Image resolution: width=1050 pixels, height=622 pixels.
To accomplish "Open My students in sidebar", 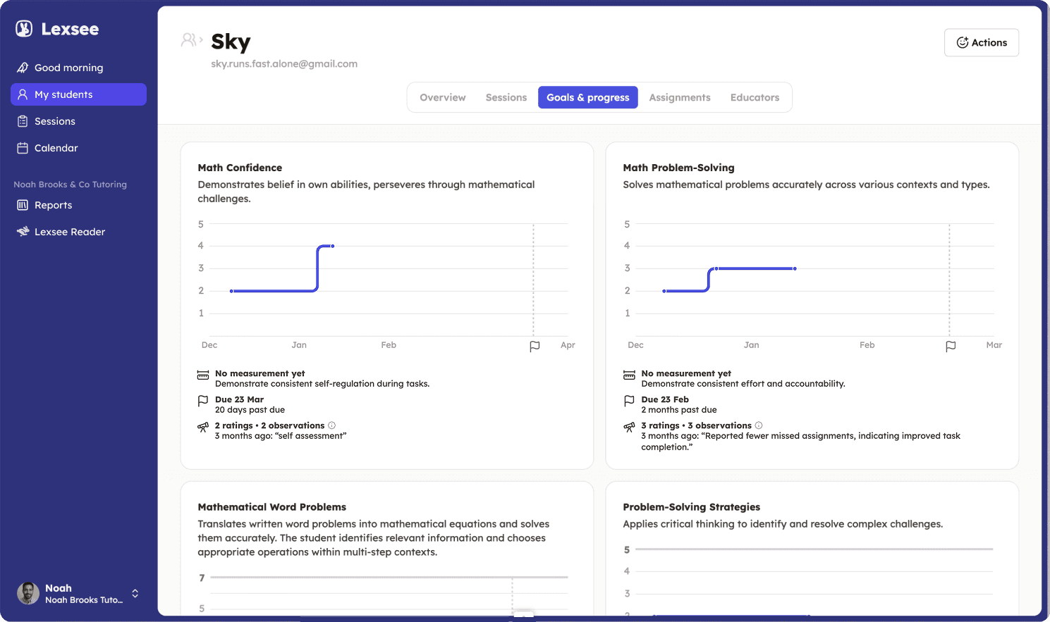I will [78, 94].
